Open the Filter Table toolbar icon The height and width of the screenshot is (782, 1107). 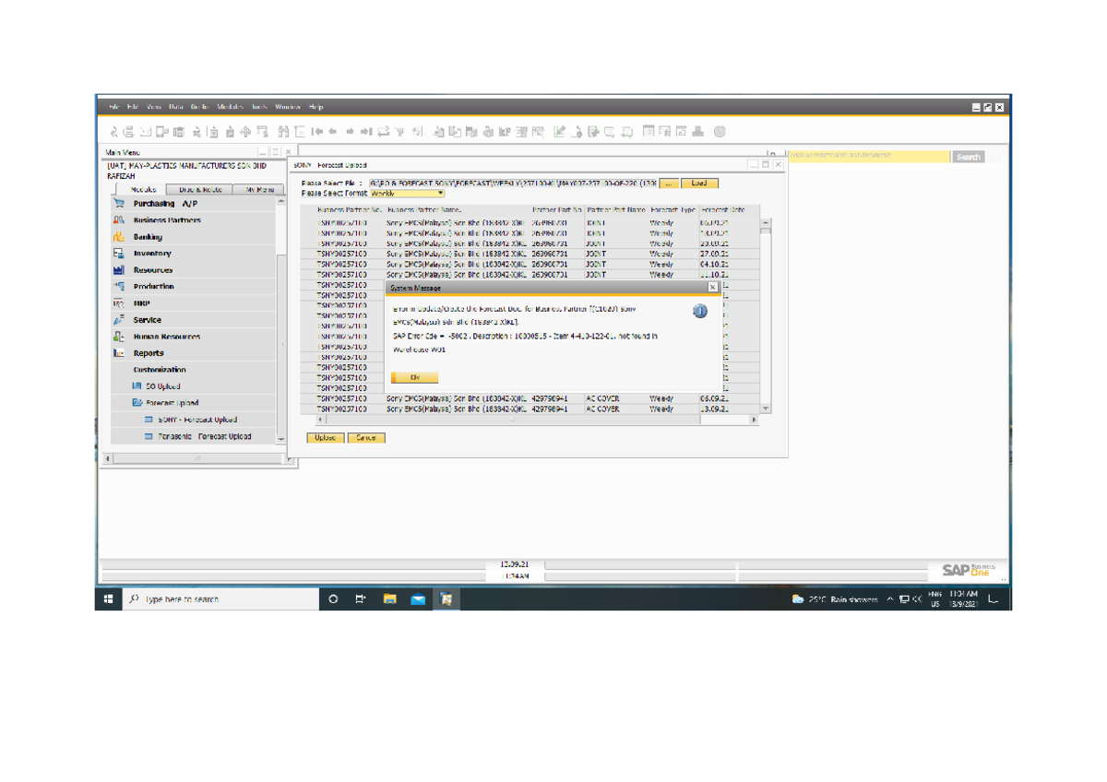[x=399, y=130]
